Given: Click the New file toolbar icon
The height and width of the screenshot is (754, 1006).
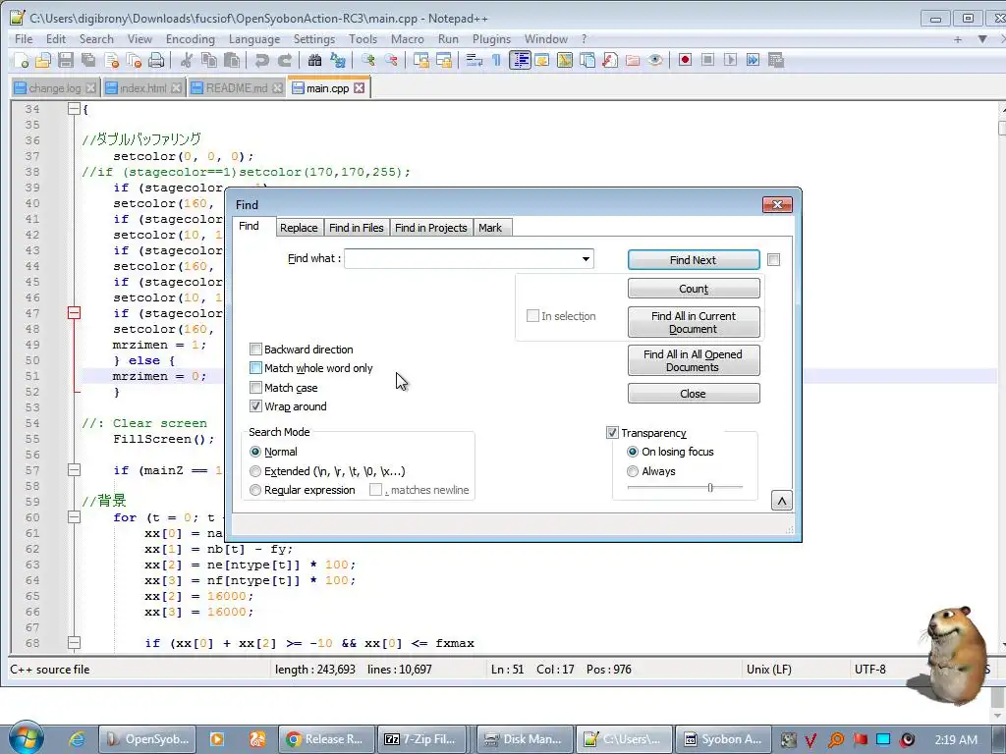Looking at the screenshot, I should (22, 60).
